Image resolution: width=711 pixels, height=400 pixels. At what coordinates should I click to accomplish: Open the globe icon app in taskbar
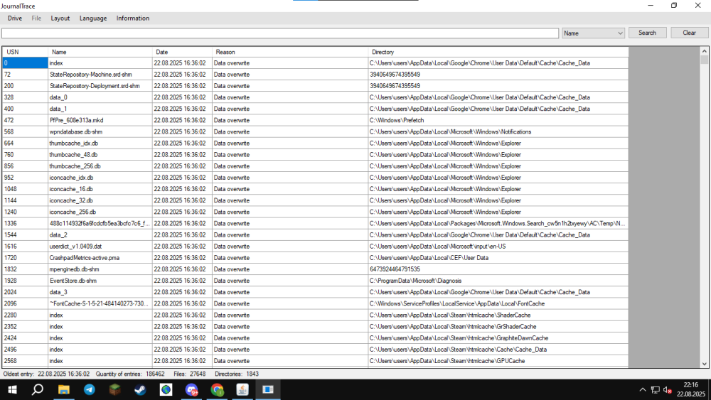(x=166, y=389)
